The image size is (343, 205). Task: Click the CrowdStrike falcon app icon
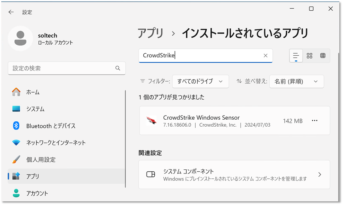point(151,121)
